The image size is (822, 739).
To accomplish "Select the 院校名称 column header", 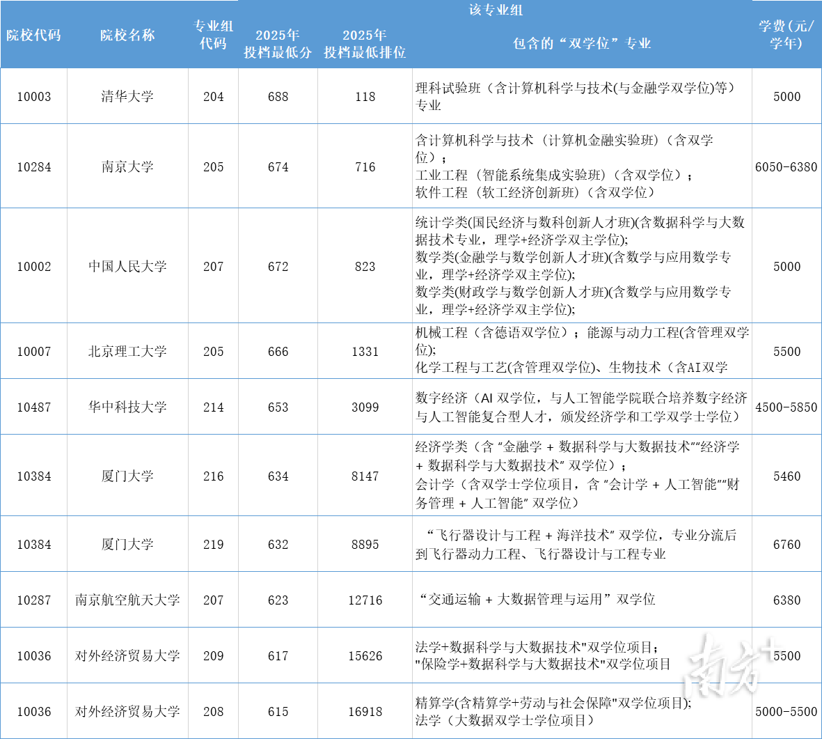I will [127, 35].
